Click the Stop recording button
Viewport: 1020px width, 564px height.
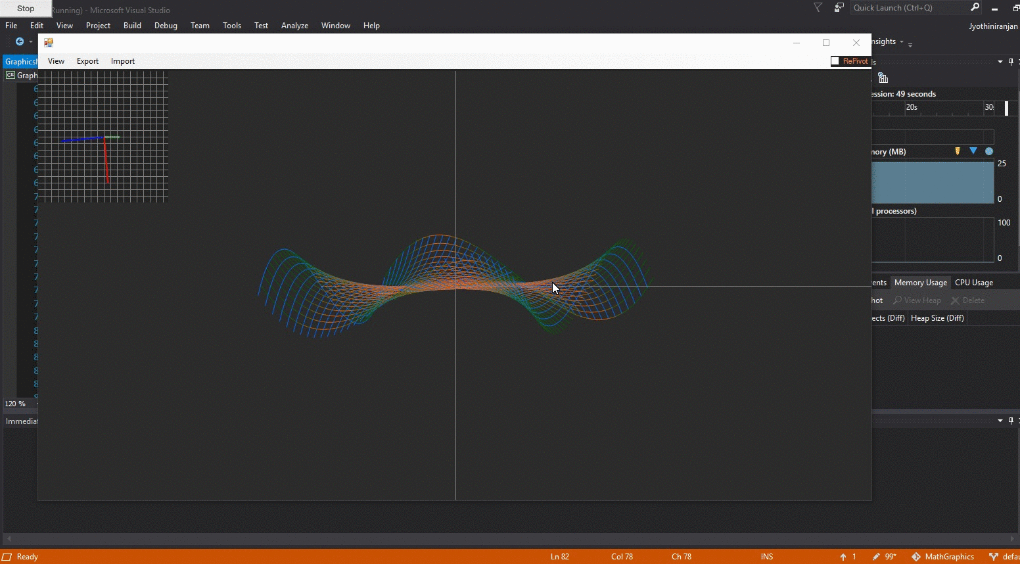point(26,9)
